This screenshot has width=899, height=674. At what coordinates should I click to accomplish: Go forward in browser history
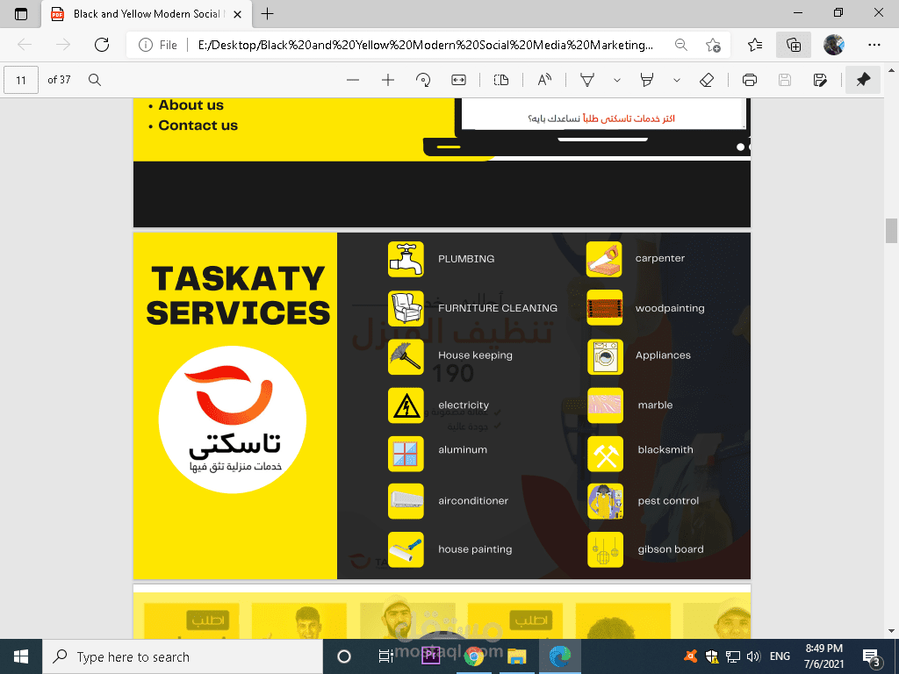(63, 45)
